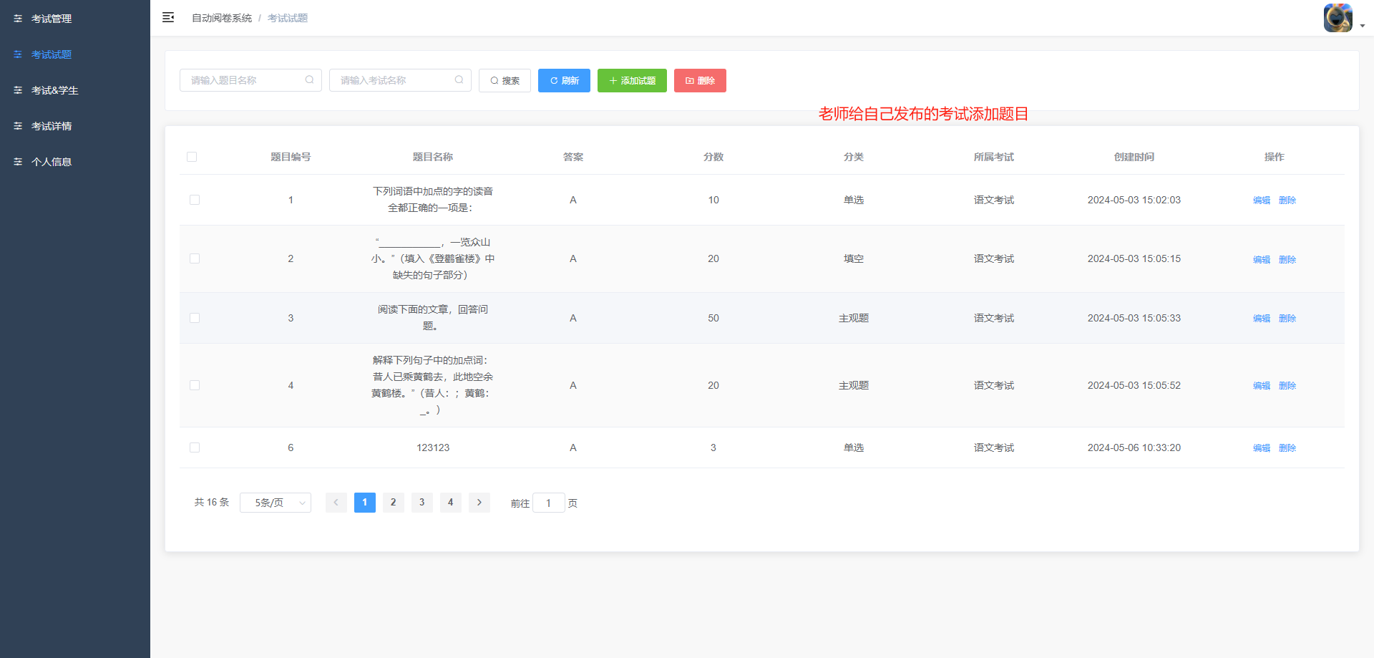The height and width of the screenshot is (658, 1374).
Task: Click the sidebar collapse hamburger icon
Action: pos(168,16)
